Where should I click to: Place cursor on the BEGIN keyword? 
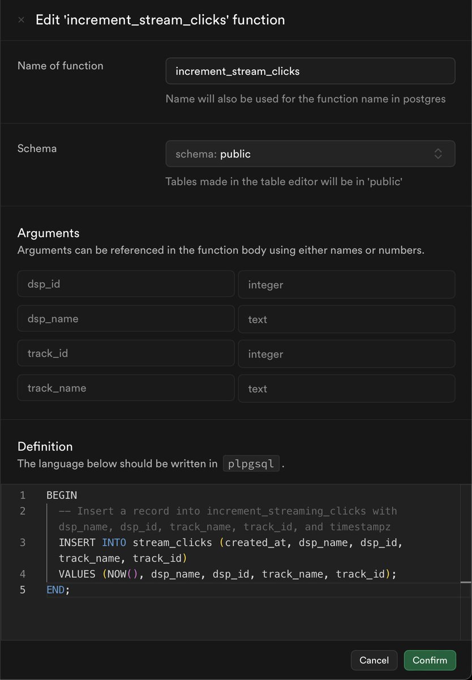coord(62,495)
